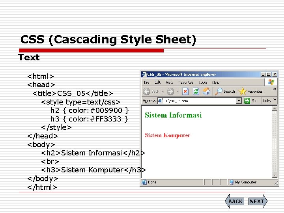The width and height of the screenshot is (284, 213).
Task: Click the green Go arrow button
Action: (x=247, y=101)
